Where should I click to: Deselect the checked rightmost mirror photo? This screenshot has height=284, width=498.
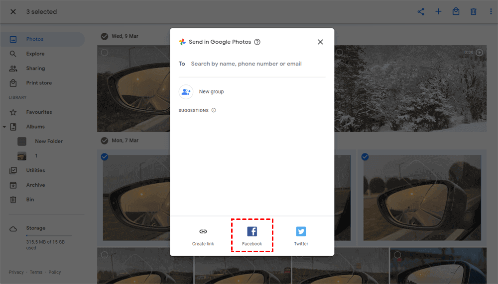coord(365,157)
